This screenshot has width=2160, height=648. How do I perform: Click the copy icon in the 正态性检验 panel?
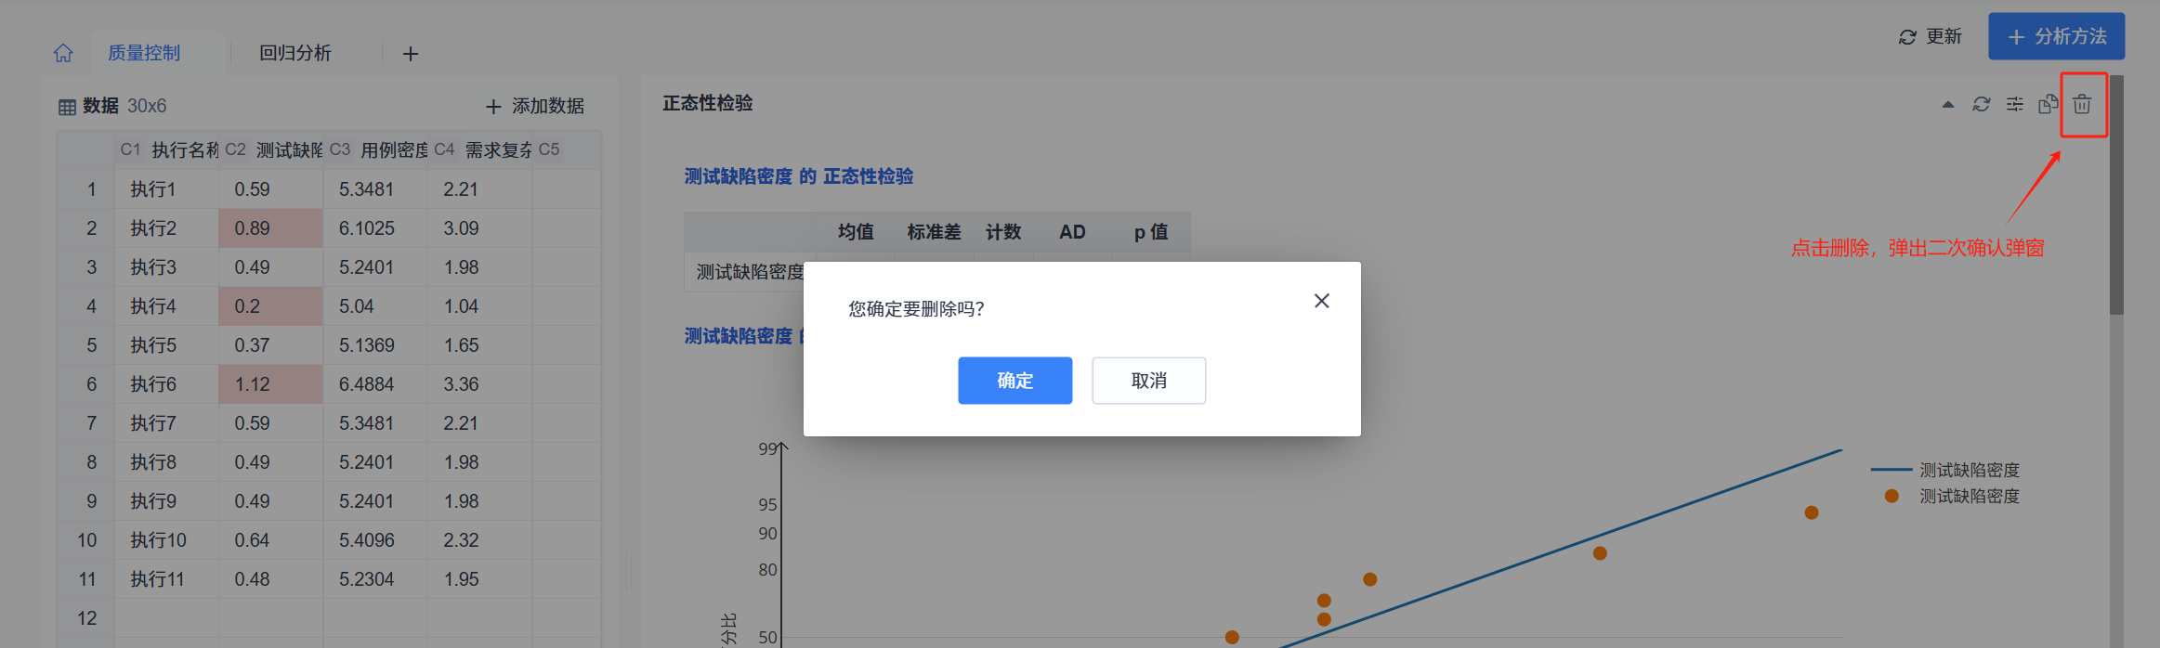[2048, 104]
